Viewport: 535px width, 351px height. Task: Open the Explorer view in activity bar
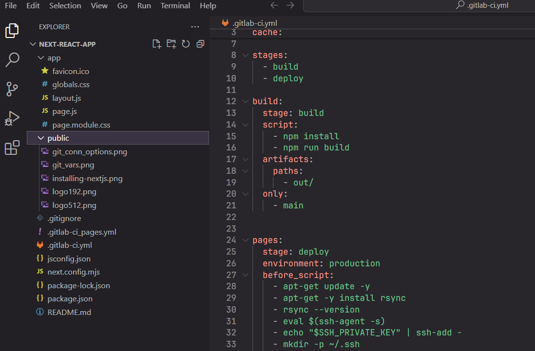(x=12, y=31)
